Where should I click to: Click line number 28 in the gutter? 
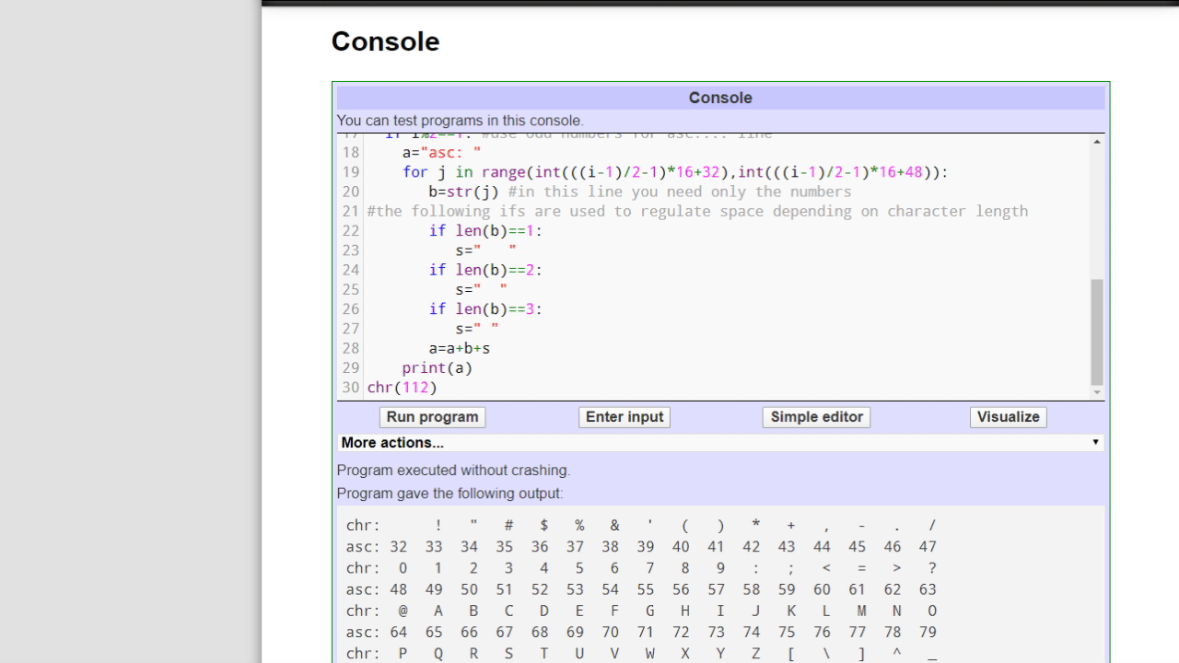351,349
